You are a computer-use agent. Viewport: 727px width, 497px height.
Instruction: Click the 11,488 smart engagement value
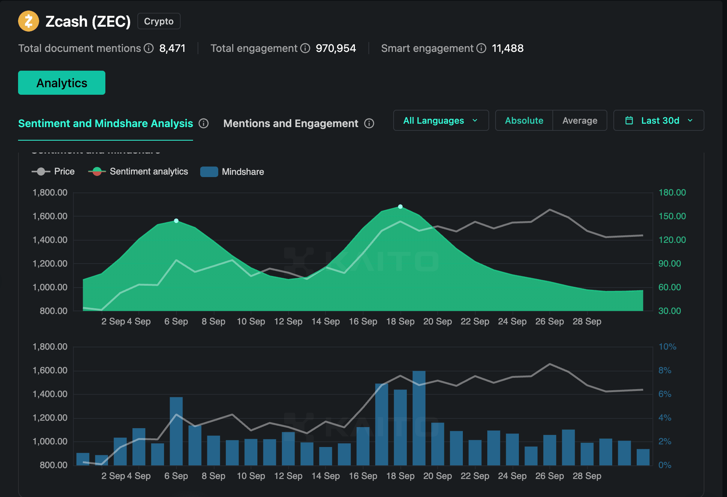pos(508,48)
